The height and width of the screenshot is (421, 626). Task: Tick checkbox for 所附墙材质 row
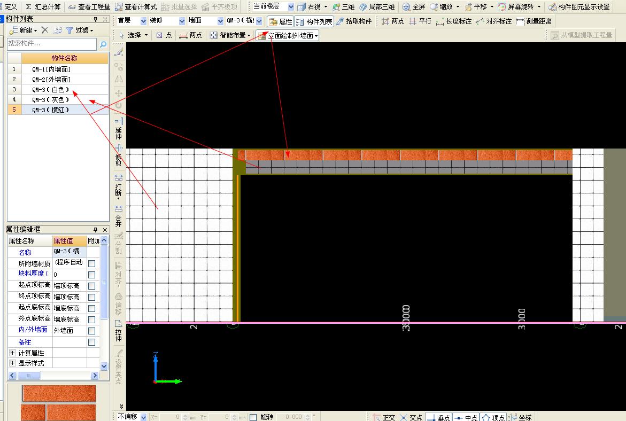(x=91, y=263)
